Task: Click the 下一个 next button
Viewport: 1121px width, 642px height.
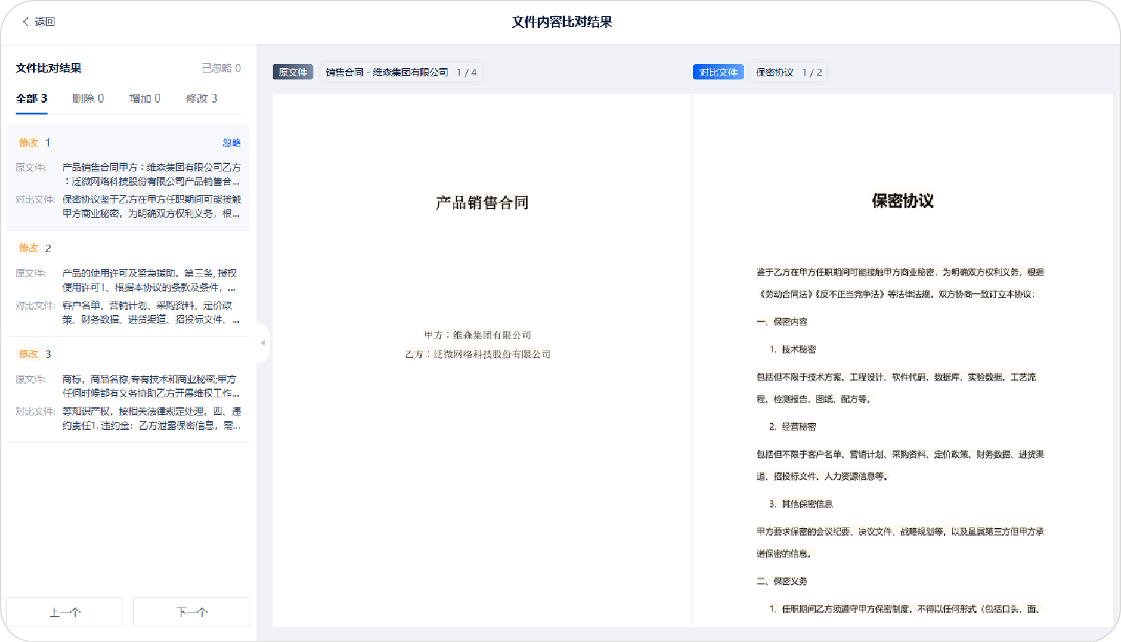Action: [x=191, y=612]
